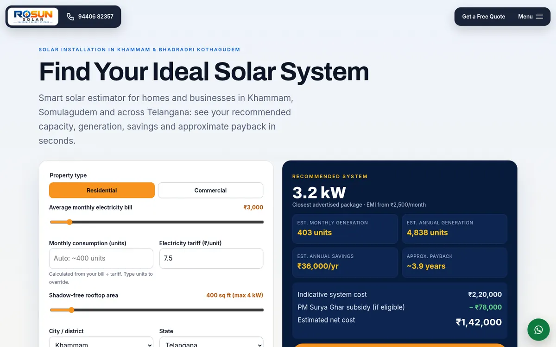Click the – ₹78,000 subsidy amount

tap(486, 307)
